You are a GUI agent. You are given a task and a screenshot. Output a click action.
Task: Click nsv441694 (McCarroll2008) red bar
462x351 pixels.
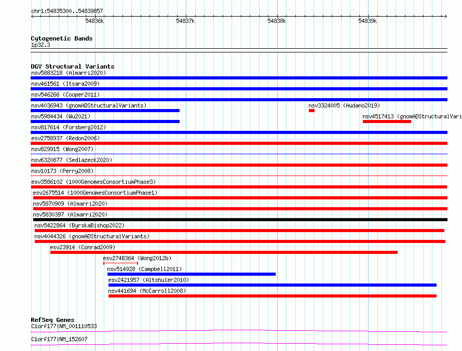[x=273, y=296]
